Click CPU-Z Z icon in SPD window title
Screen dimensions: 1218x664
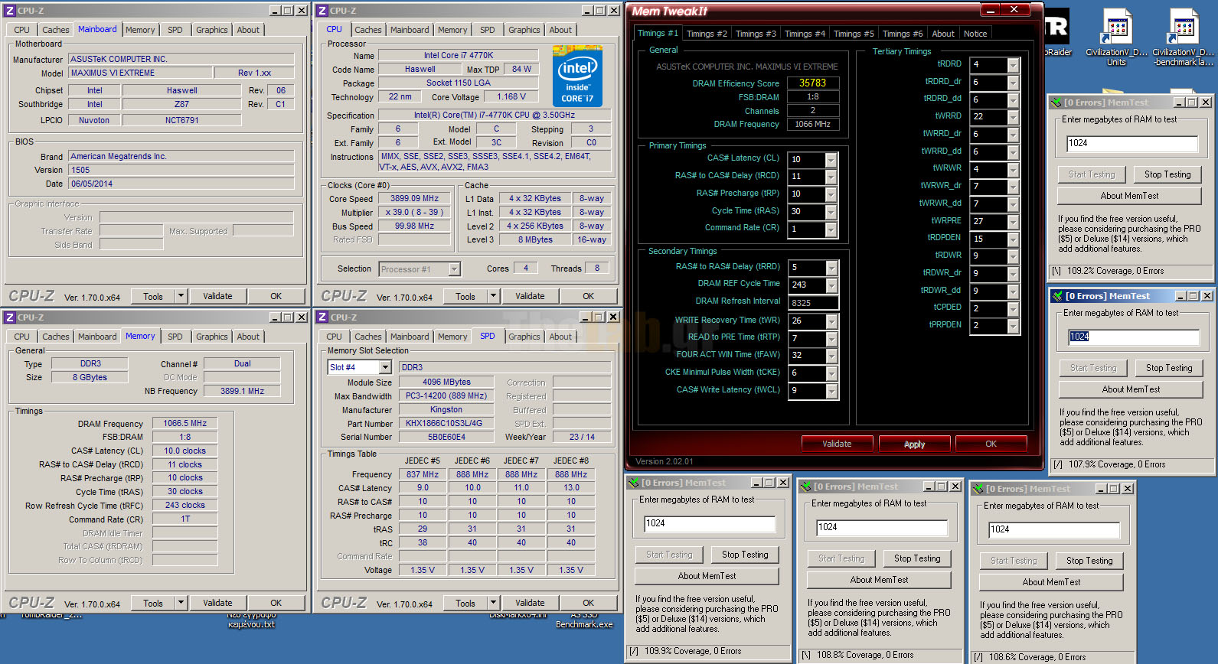[x=322, y=317]
